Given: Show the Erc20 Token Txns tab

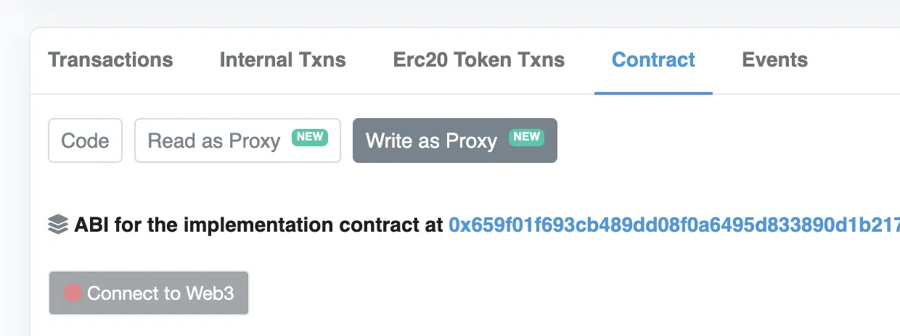Looking at the screenshot, I should click(x=478, y=59).
